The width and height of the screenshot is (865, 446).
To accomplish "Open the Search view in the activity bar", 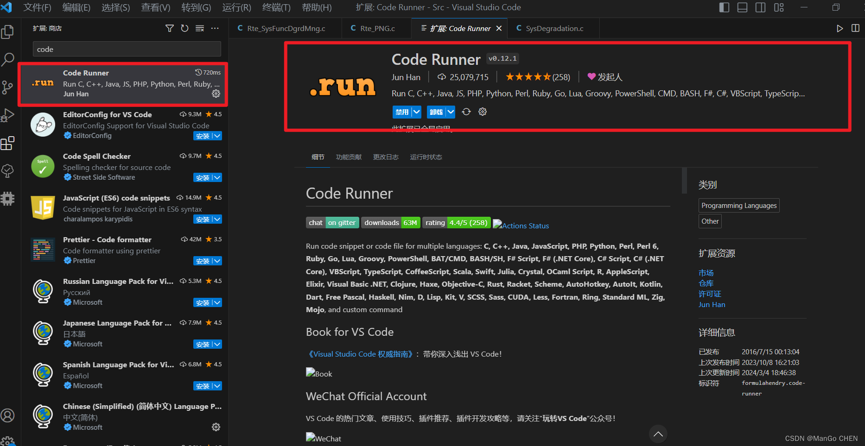I will click(8, 59).
